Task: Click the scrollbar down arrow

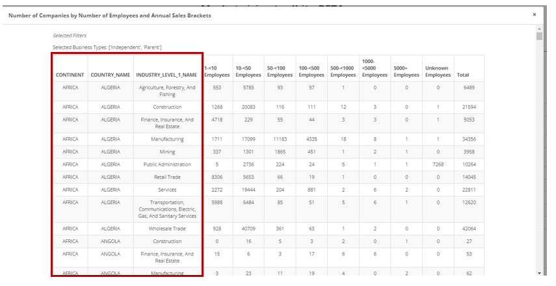Action: [x=539, y=273]
